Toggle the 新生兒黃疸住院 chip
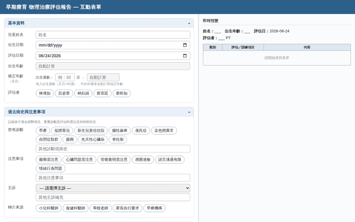 91,131
